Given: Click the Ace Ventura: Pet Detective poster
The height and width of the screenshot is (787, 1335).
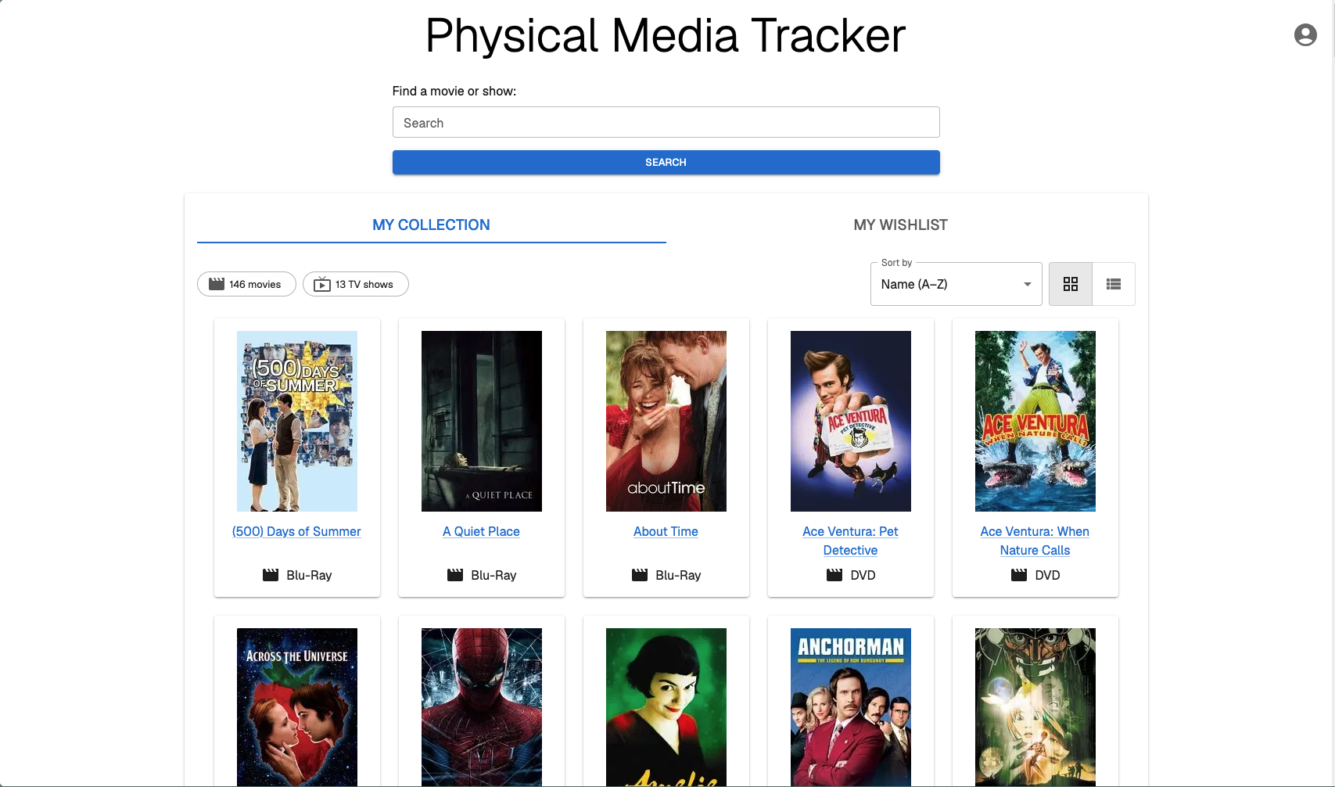Looking at the screenshot, I should coord(850,421).
